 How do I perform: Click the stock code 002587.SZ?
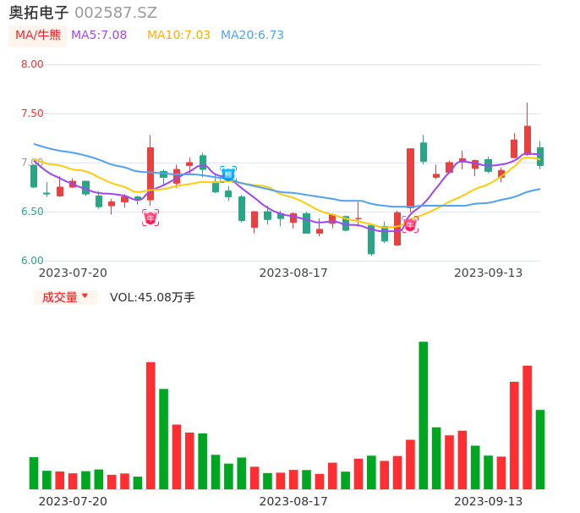pos(116,13)
